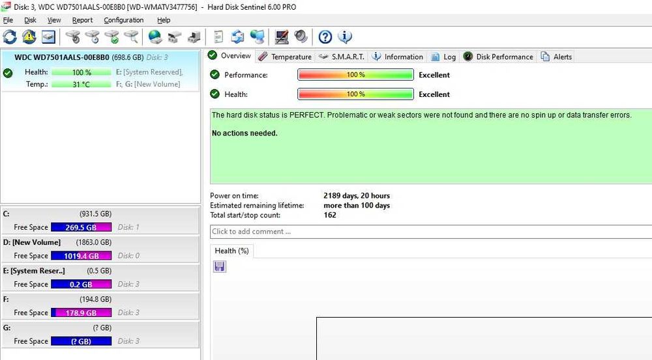Click the 'Excellent' rating beside Performance
Screen dimensions: 652x360
click(434, 75)
